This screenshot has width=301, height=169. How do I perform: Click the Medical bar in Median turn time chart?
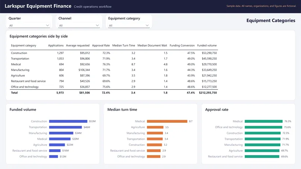click(167, 121)
